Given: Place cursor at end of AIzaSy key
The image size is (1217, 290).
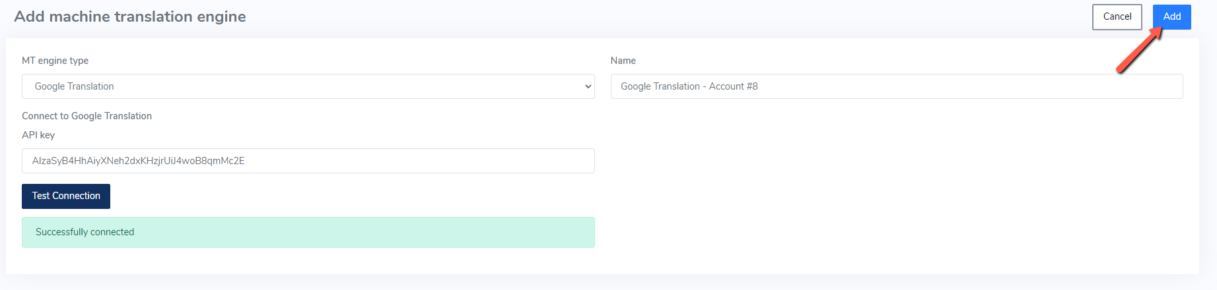Looking at the screenshot, I should click(x=246, y=161).
